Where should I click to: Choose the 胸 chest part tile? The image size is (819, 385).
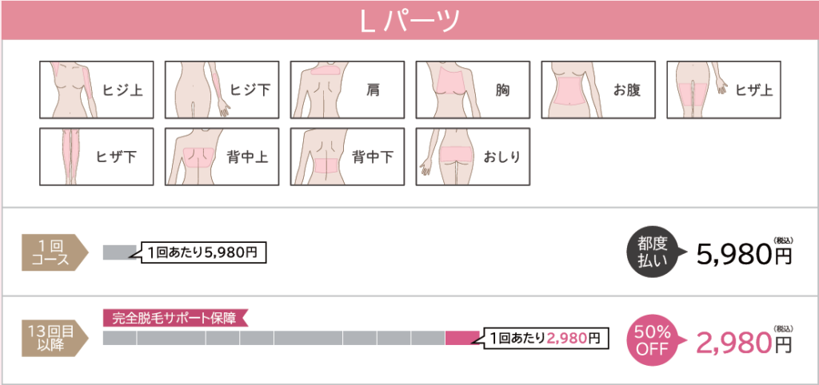click(x=473, y=89)
